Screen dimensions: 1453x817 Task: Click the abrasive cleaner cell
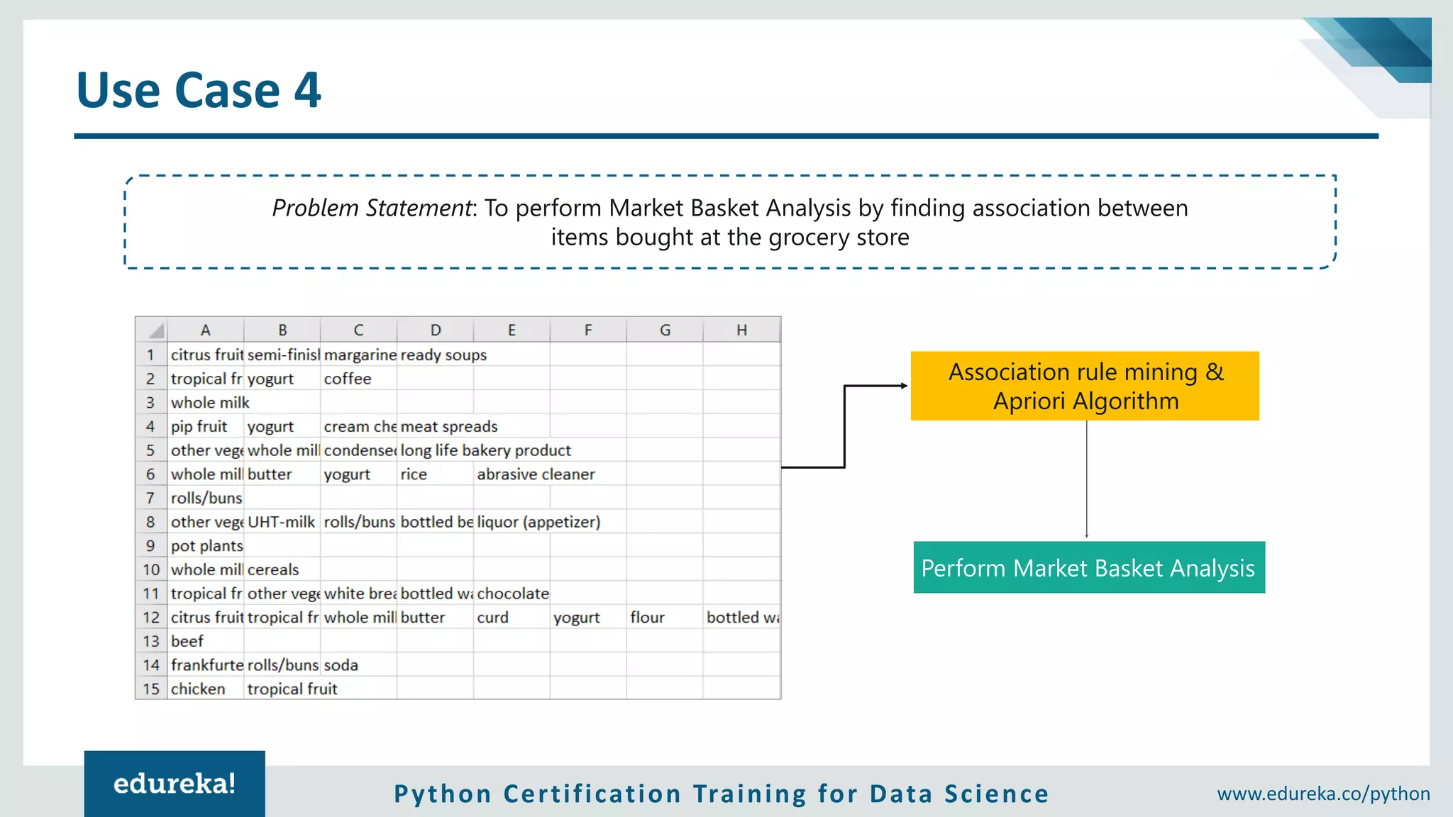click(511, 474)
